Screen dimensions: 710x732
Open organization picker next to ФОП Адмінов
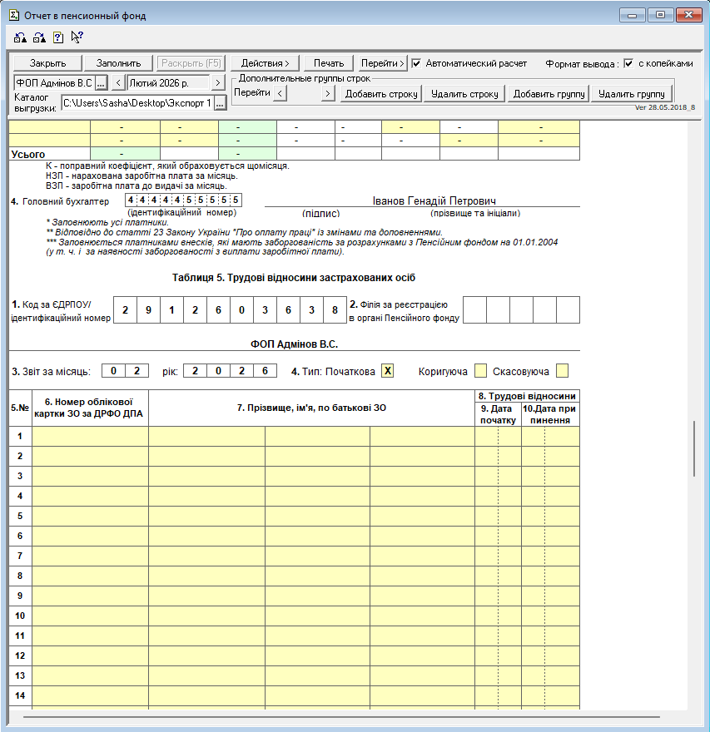click(x=102, y=82)
